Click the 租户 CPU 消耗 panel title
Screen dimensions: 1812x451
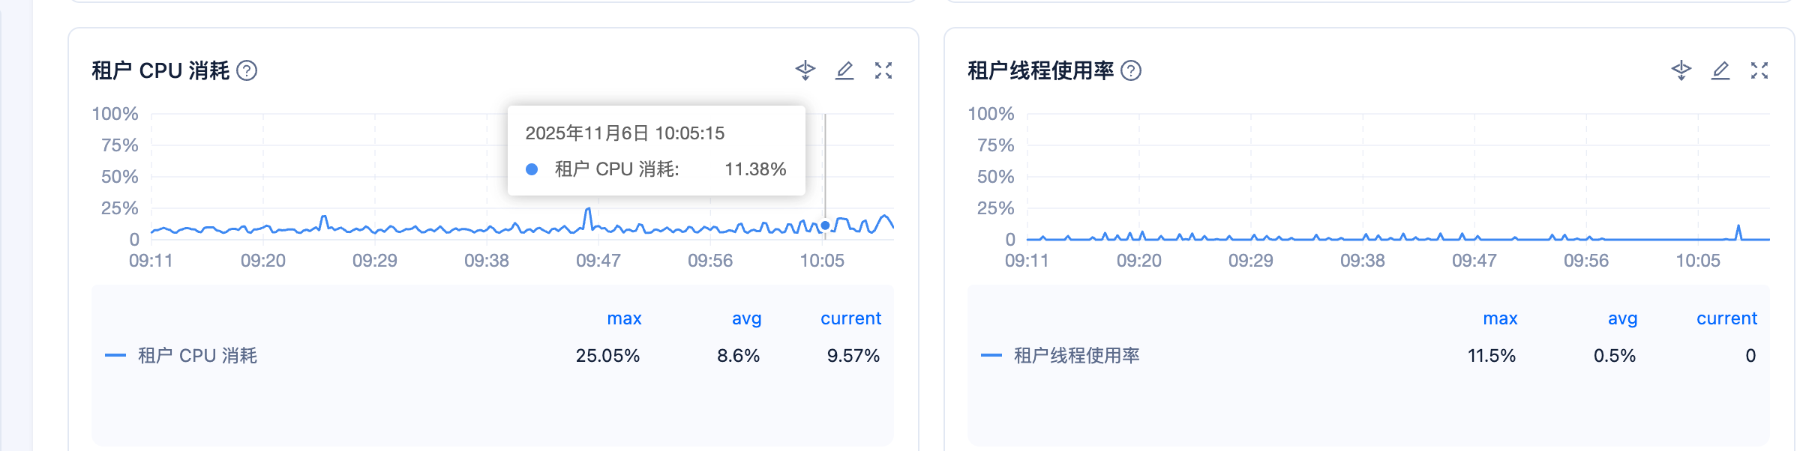(160, 70)
